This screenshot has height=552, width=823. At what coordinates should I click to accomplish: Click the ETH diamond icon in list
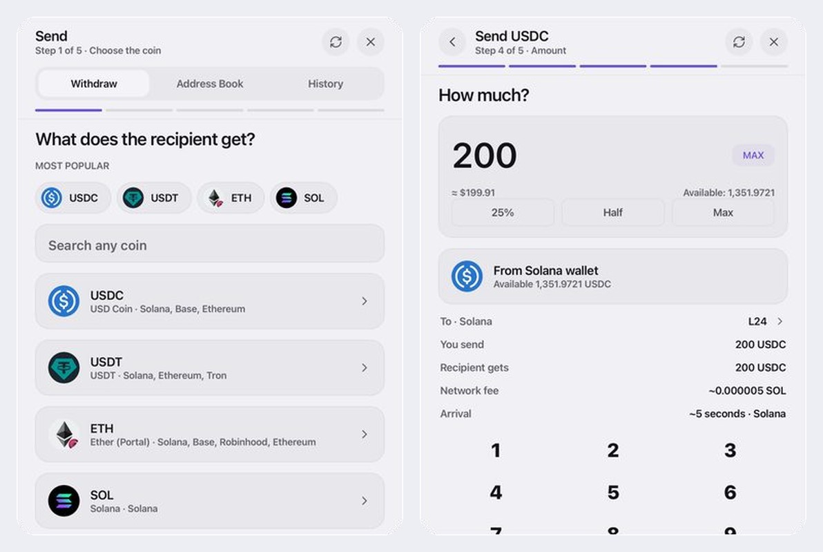point(64,435)
